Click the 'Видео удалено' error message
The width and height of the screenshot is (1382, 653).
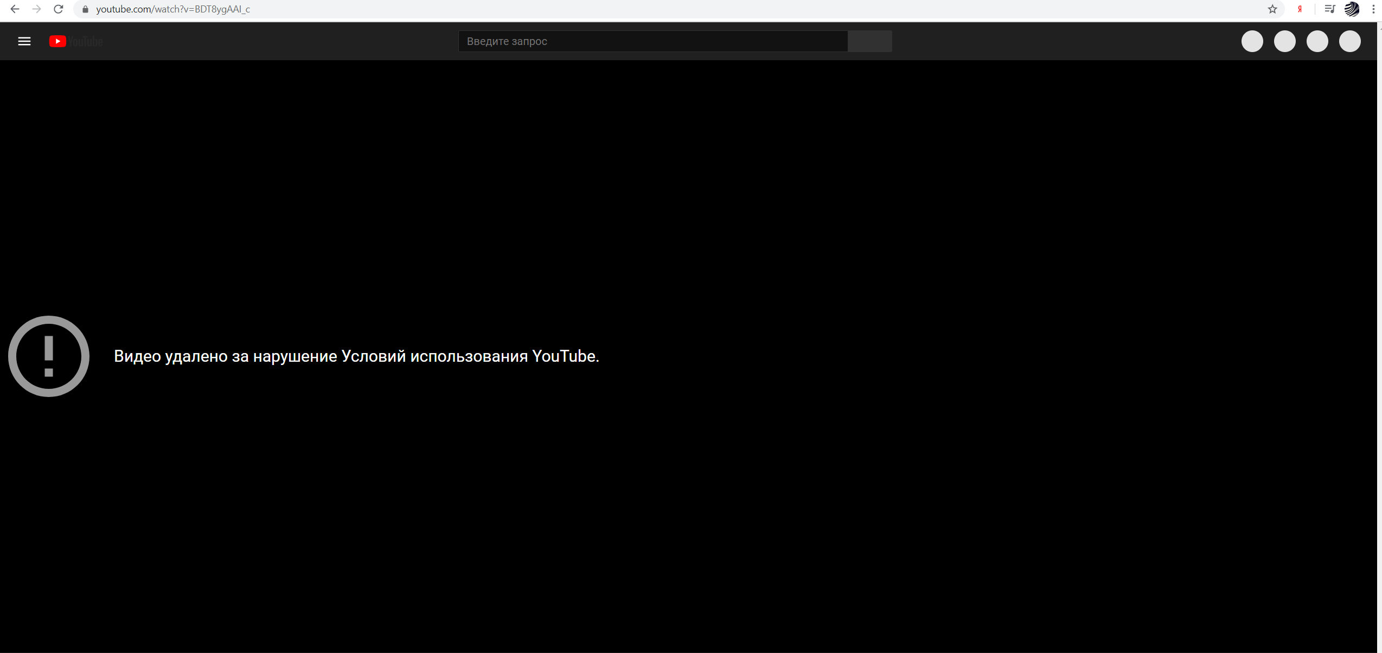pos(356,356)
